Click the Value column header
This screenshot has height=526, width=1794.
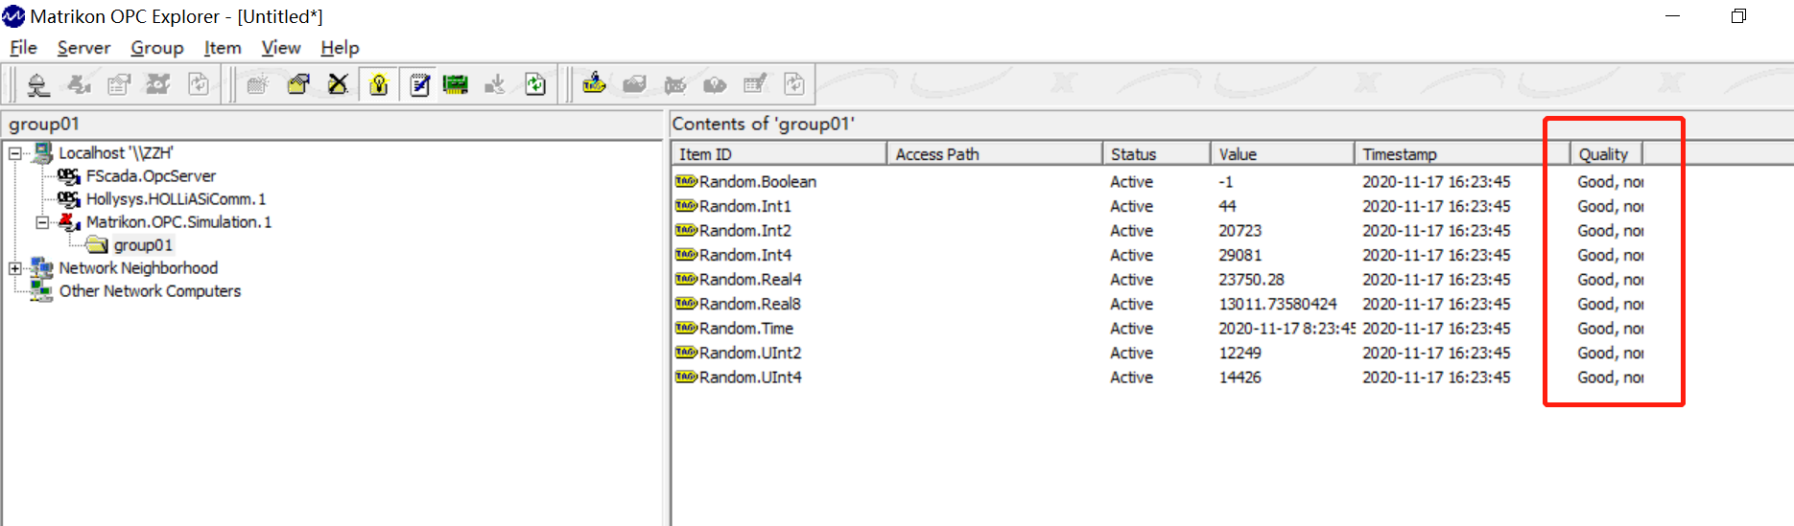[x=1283, y=154]
